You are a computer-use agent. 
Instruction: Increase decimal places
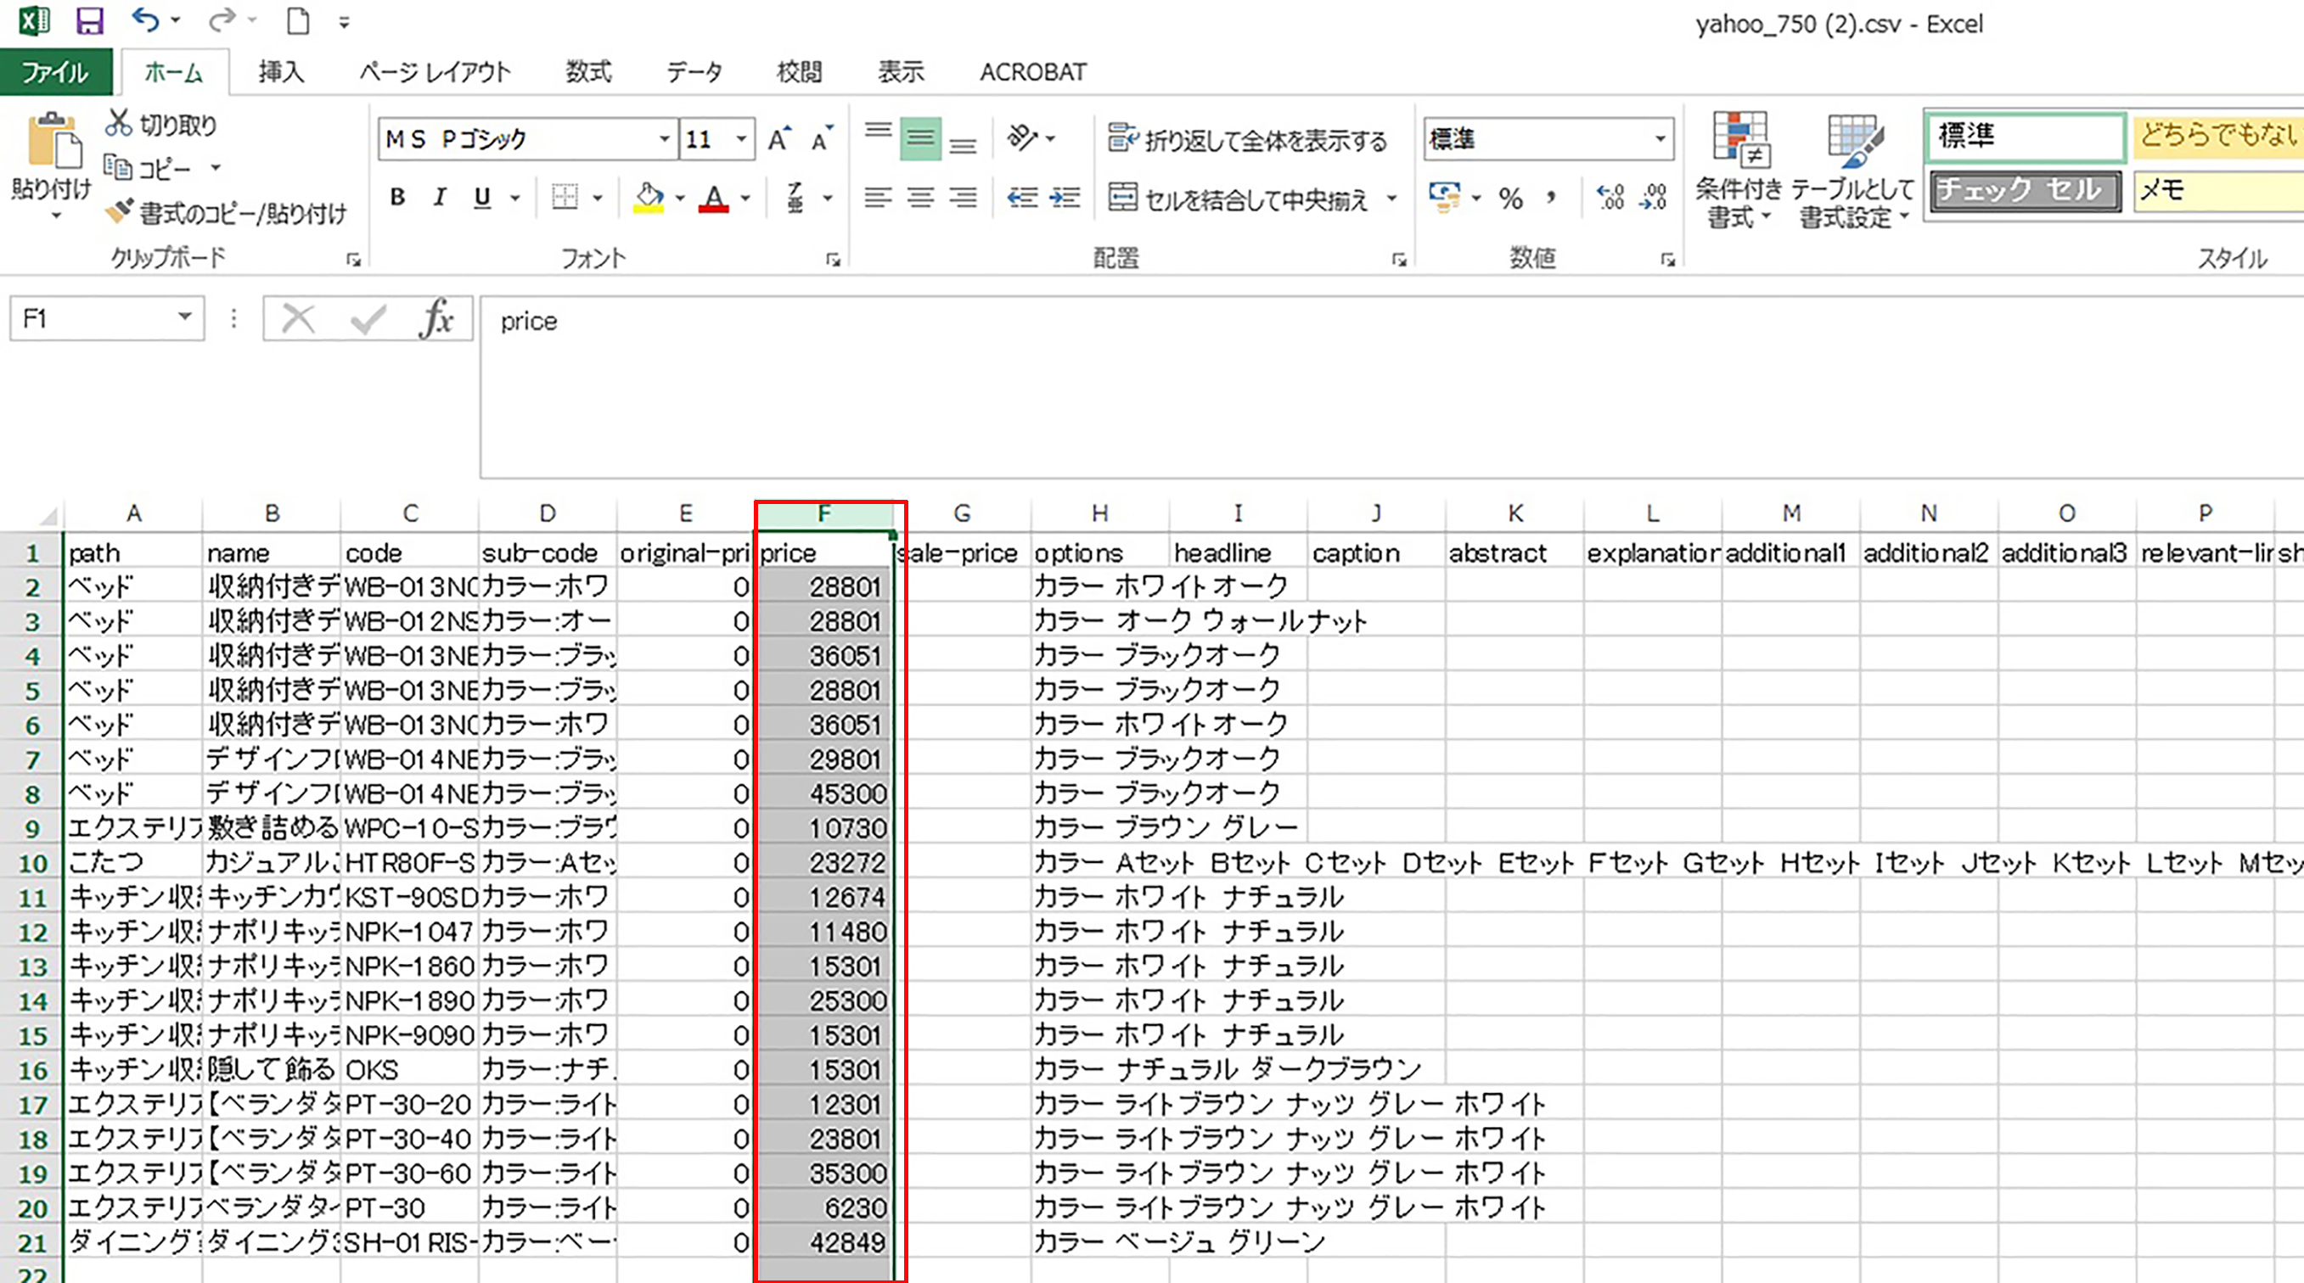click(x=1610, y=198)
